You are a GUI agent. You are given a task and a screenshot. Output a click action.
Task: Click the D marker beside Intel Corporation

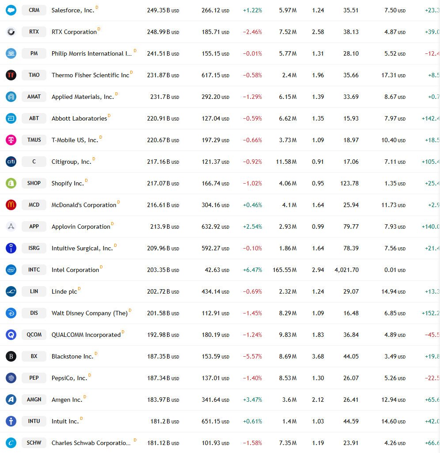[x=101, y=267]
